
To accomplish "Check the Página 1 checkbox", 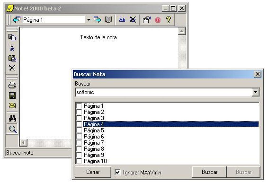I will [79, 106].
